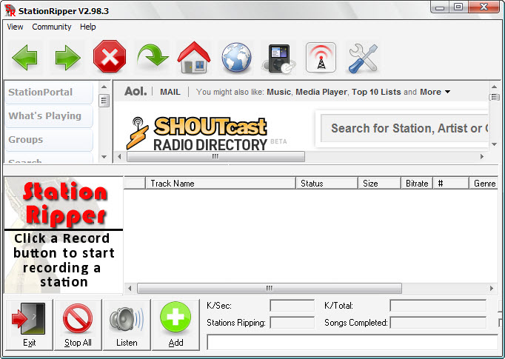Open the Community menu

[52, 27]
